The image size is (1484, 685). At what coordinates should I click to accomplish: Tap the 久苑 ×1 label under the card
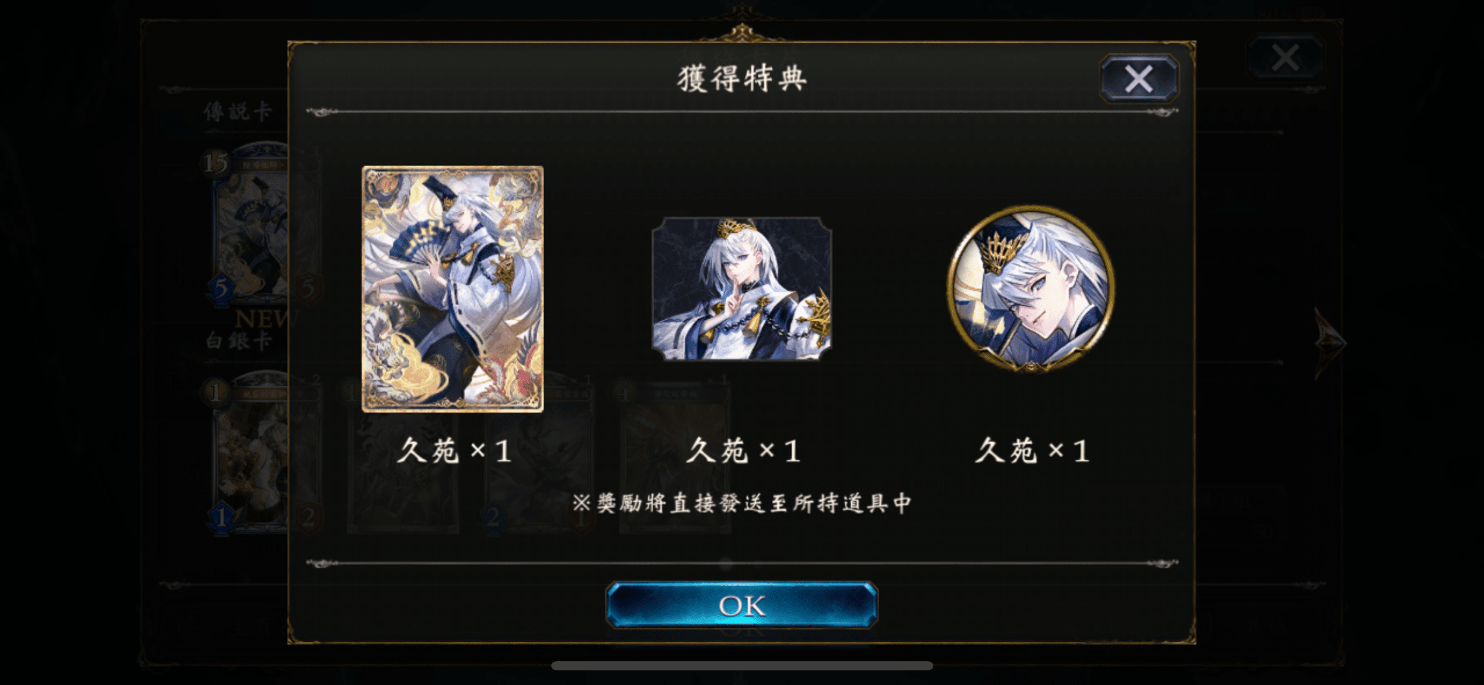454,451
